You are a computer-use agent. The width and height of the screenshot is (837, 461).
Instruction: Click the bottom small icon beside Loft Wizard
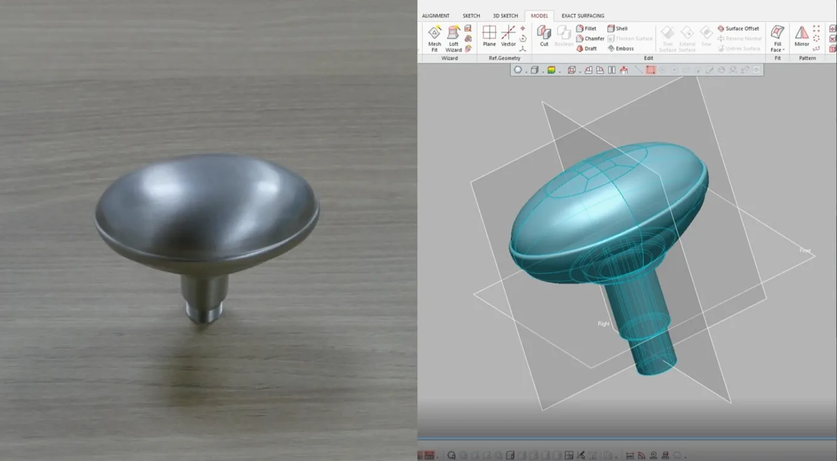tap(468, 48)
